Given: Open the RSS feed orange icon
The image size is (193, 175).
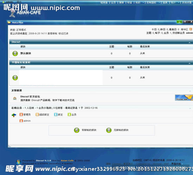Looking at the screenshot, I should [191, 29].
